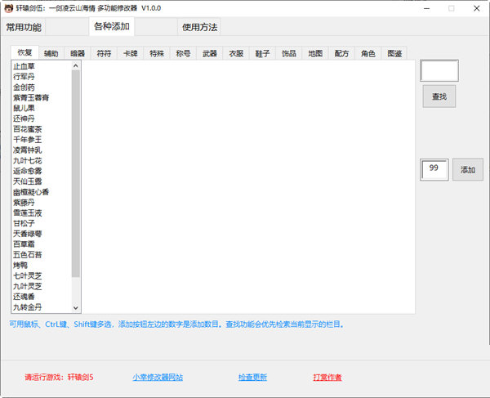Select the 恢复 item category tab
The image size is (490, 398).
(x=24, y=52)
